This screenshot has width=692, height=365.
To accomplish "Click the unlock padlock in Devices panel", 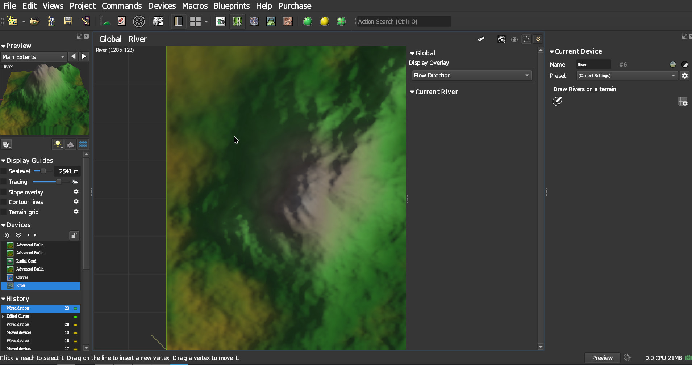I will click(74, 235).
